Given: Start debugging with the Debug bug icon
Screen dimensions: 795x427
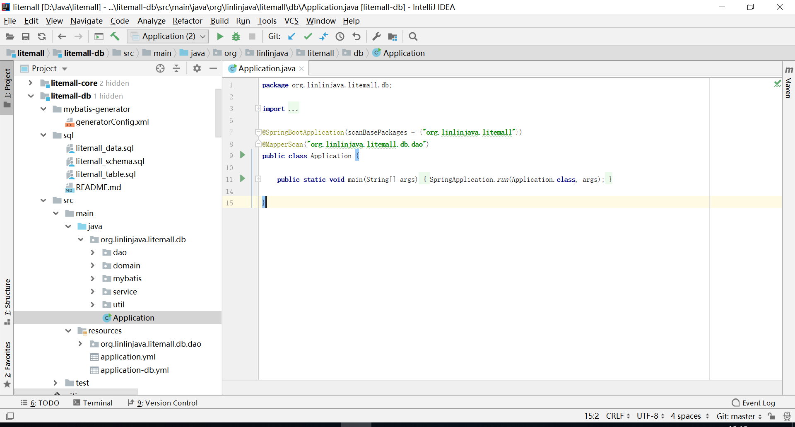Looking at the screenshot, I should [x=236, y=36].
